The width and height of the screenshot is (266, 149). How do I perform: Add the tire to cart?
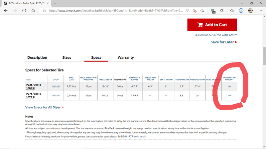(212, 25)
